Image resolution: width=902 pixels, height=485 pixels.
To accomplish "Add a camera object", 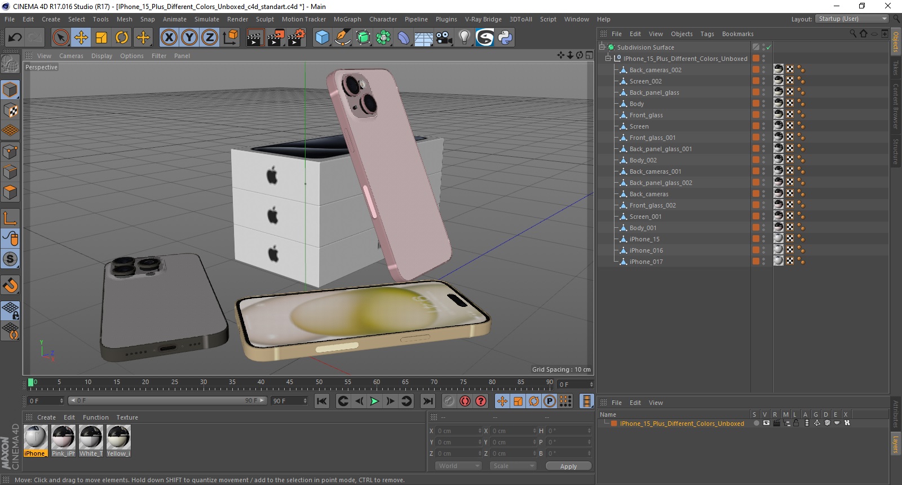I will coord(444,38).
